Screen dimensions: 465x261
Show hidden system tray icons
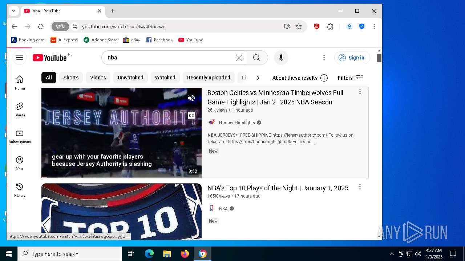click(392, 254)
